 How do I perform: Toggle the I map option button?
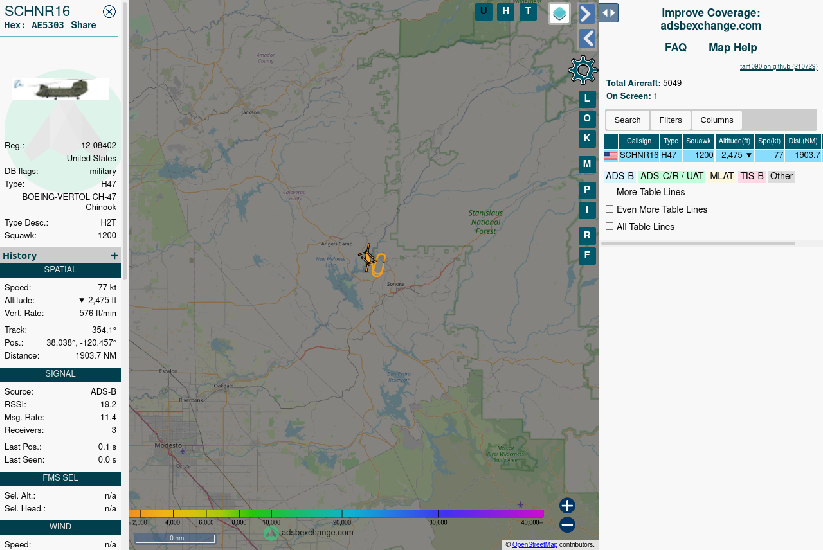587,210
